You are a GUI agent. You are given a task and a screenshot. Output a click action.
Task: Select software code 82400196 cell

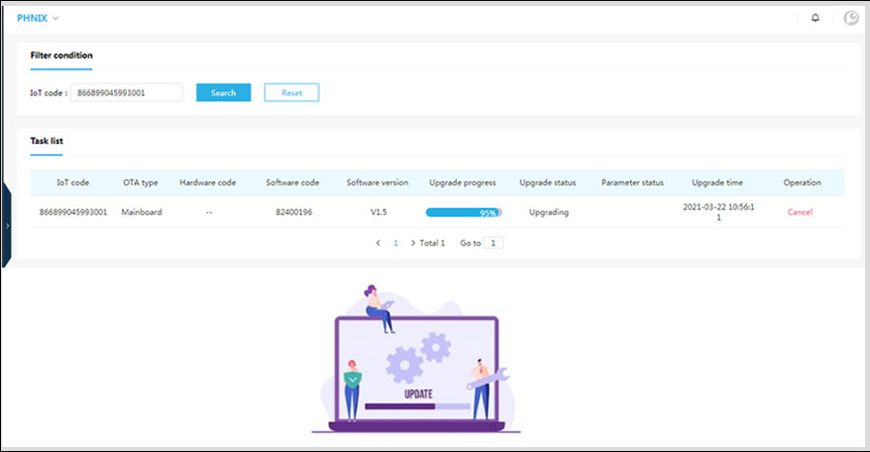[292, 212]
